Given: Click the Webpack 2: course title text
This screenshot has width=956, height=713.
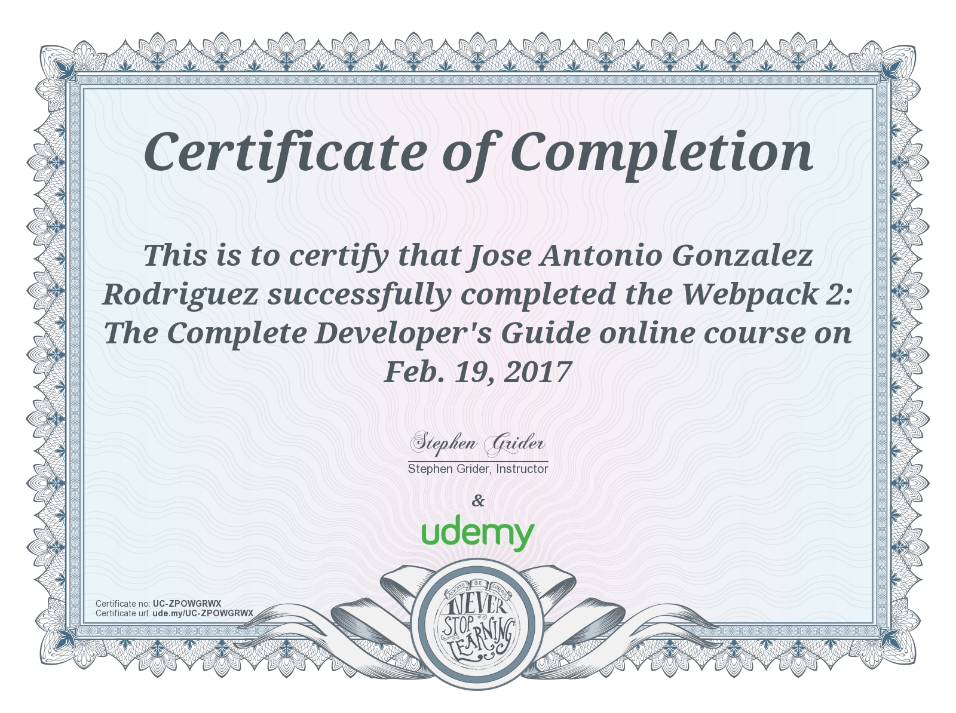Looking at the screenshot, I should [x=767, y=294].
